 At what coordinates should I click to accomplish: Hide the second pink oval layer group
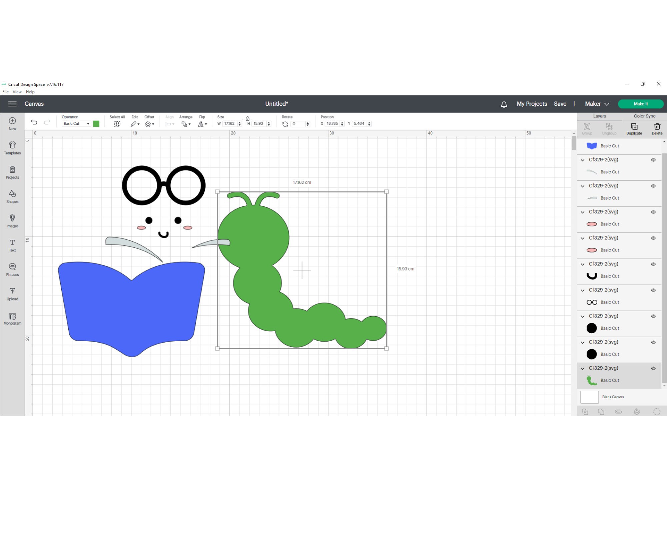click(x=653, y=238)
